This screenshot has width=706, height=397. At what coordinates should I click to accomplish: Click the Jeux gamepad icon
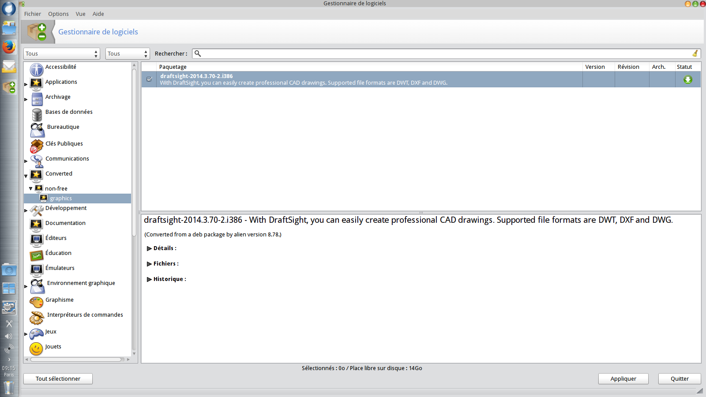pos(36,334)
